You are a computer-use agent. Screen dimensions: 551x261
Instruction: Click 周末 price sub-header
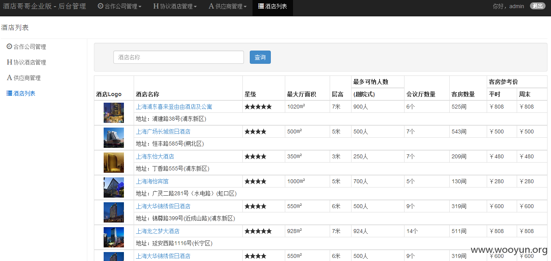click(525, 94)
